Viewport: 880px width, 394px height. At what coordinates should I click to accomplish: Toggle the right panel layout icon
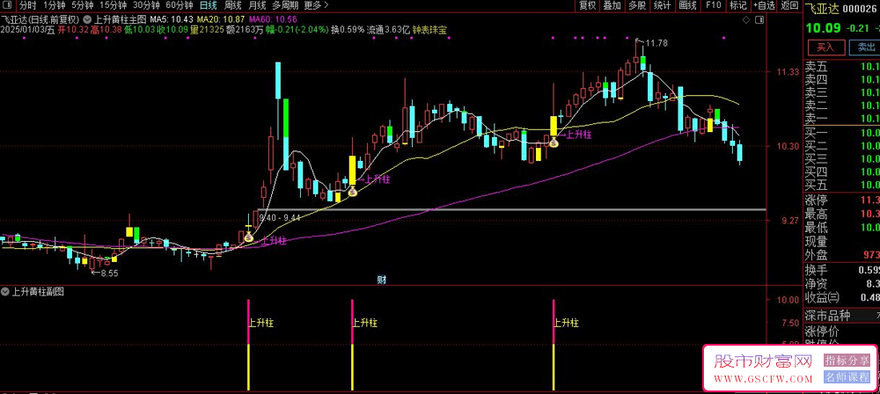pos(759,20)
